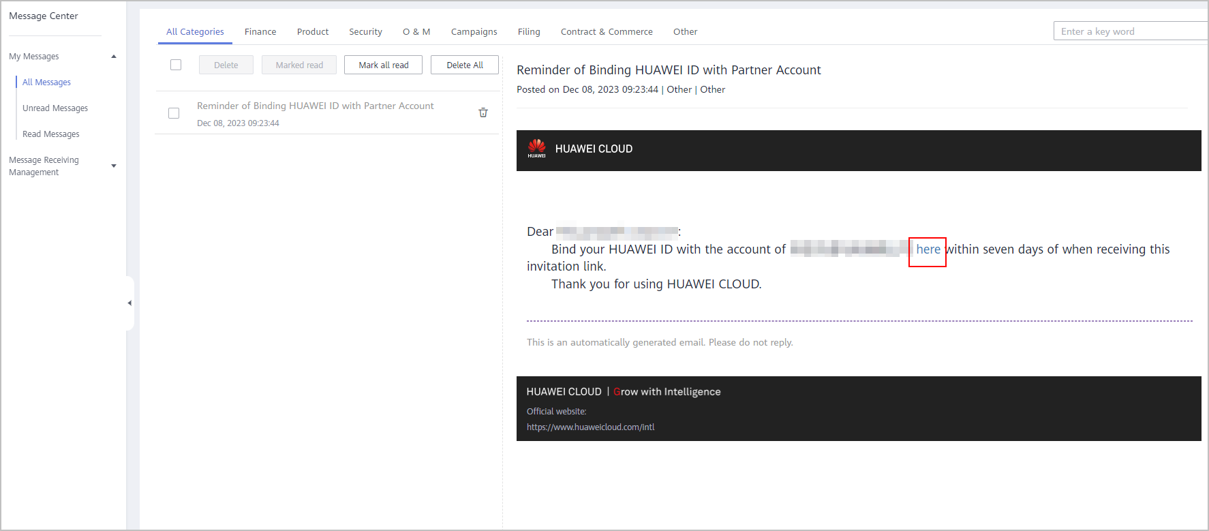Click 'Thank you for using HUAWEI CLOUD' text
Image resolution: width=1209 pixels, height=531 pixels.
(x=656, y=284)
